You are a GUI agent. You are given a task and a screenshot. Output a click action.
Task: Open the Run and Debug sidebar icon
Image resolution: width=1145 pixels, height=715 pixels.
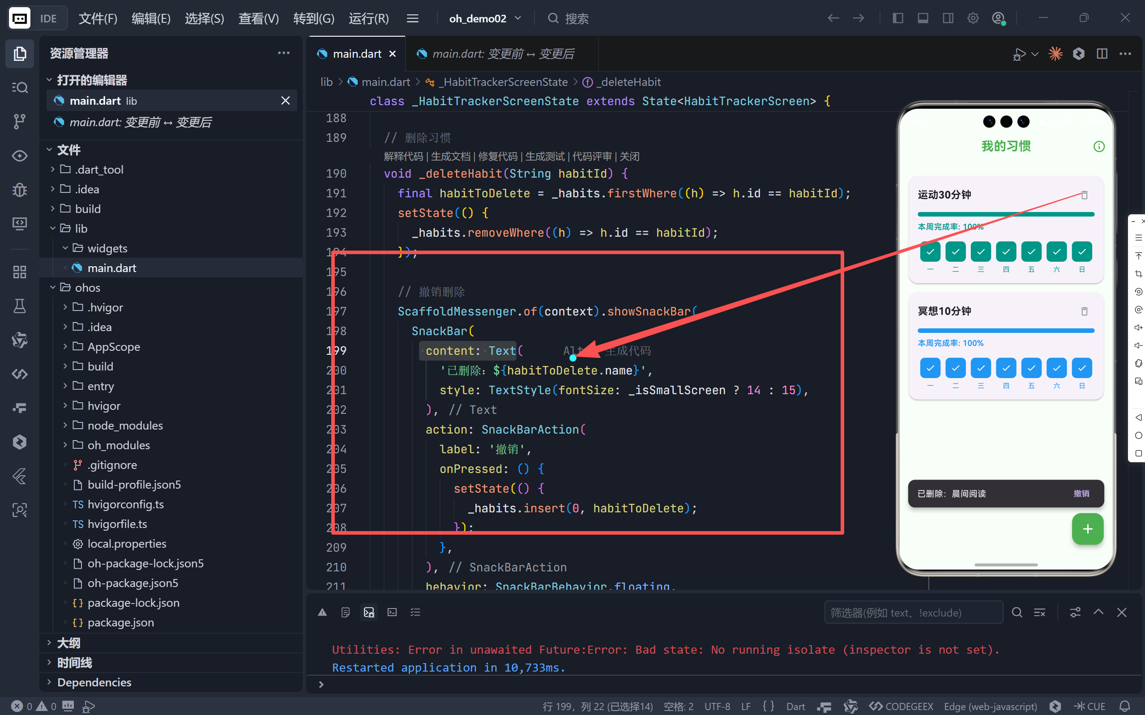(19, 190)
